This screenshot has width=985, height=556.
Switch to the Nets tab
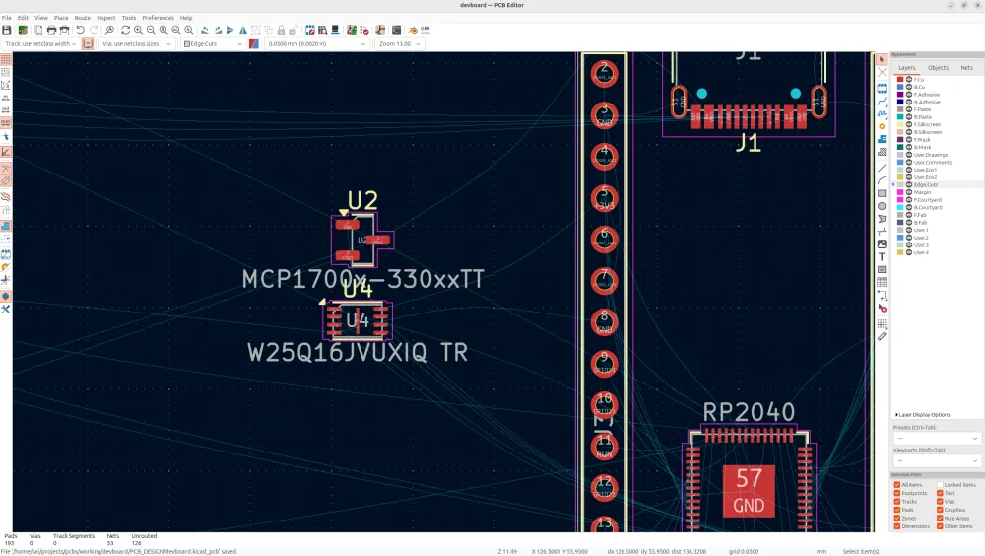point(966,68)
